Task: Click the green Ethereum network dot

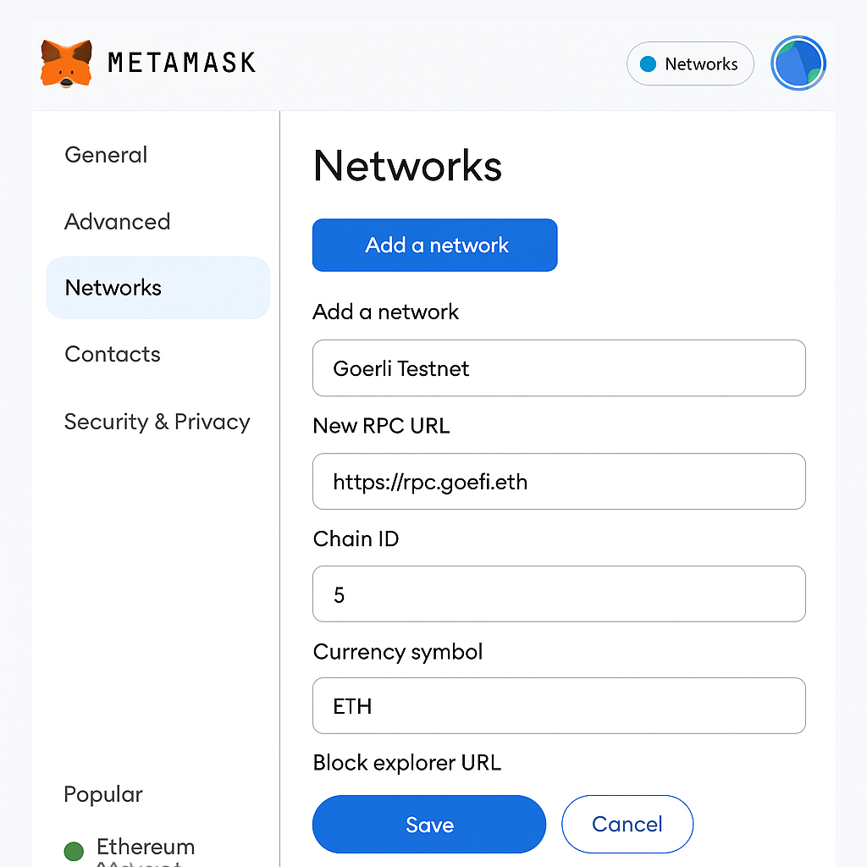Action: click(x=74, y=851)
